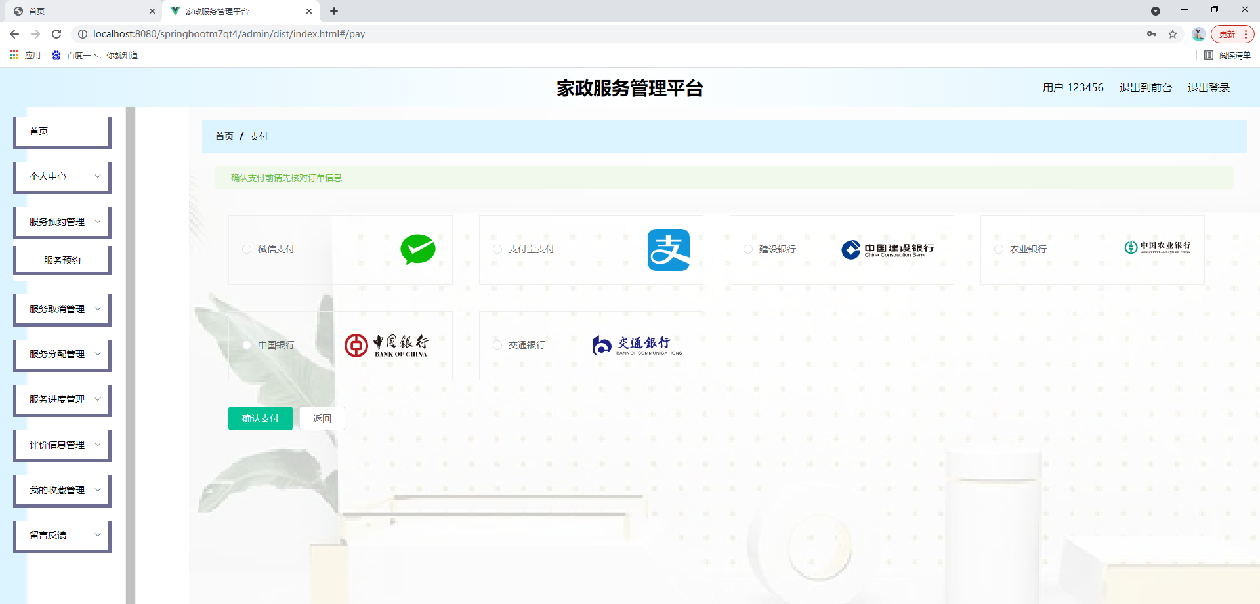Viewport: 1260px width, 604px height.
Task: Expand the 个人中心 sidebar menu
Action: click(x=62, y=177)
